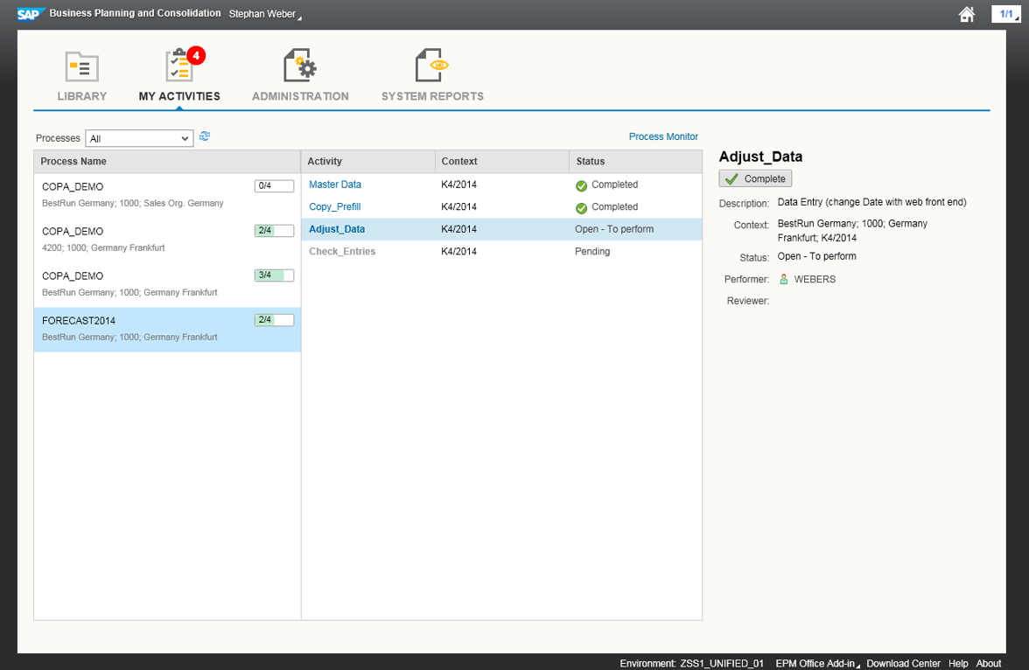Click the Status column header
Image resolution: width=1029 pixels, height=670 pixels.
(635, 162)
